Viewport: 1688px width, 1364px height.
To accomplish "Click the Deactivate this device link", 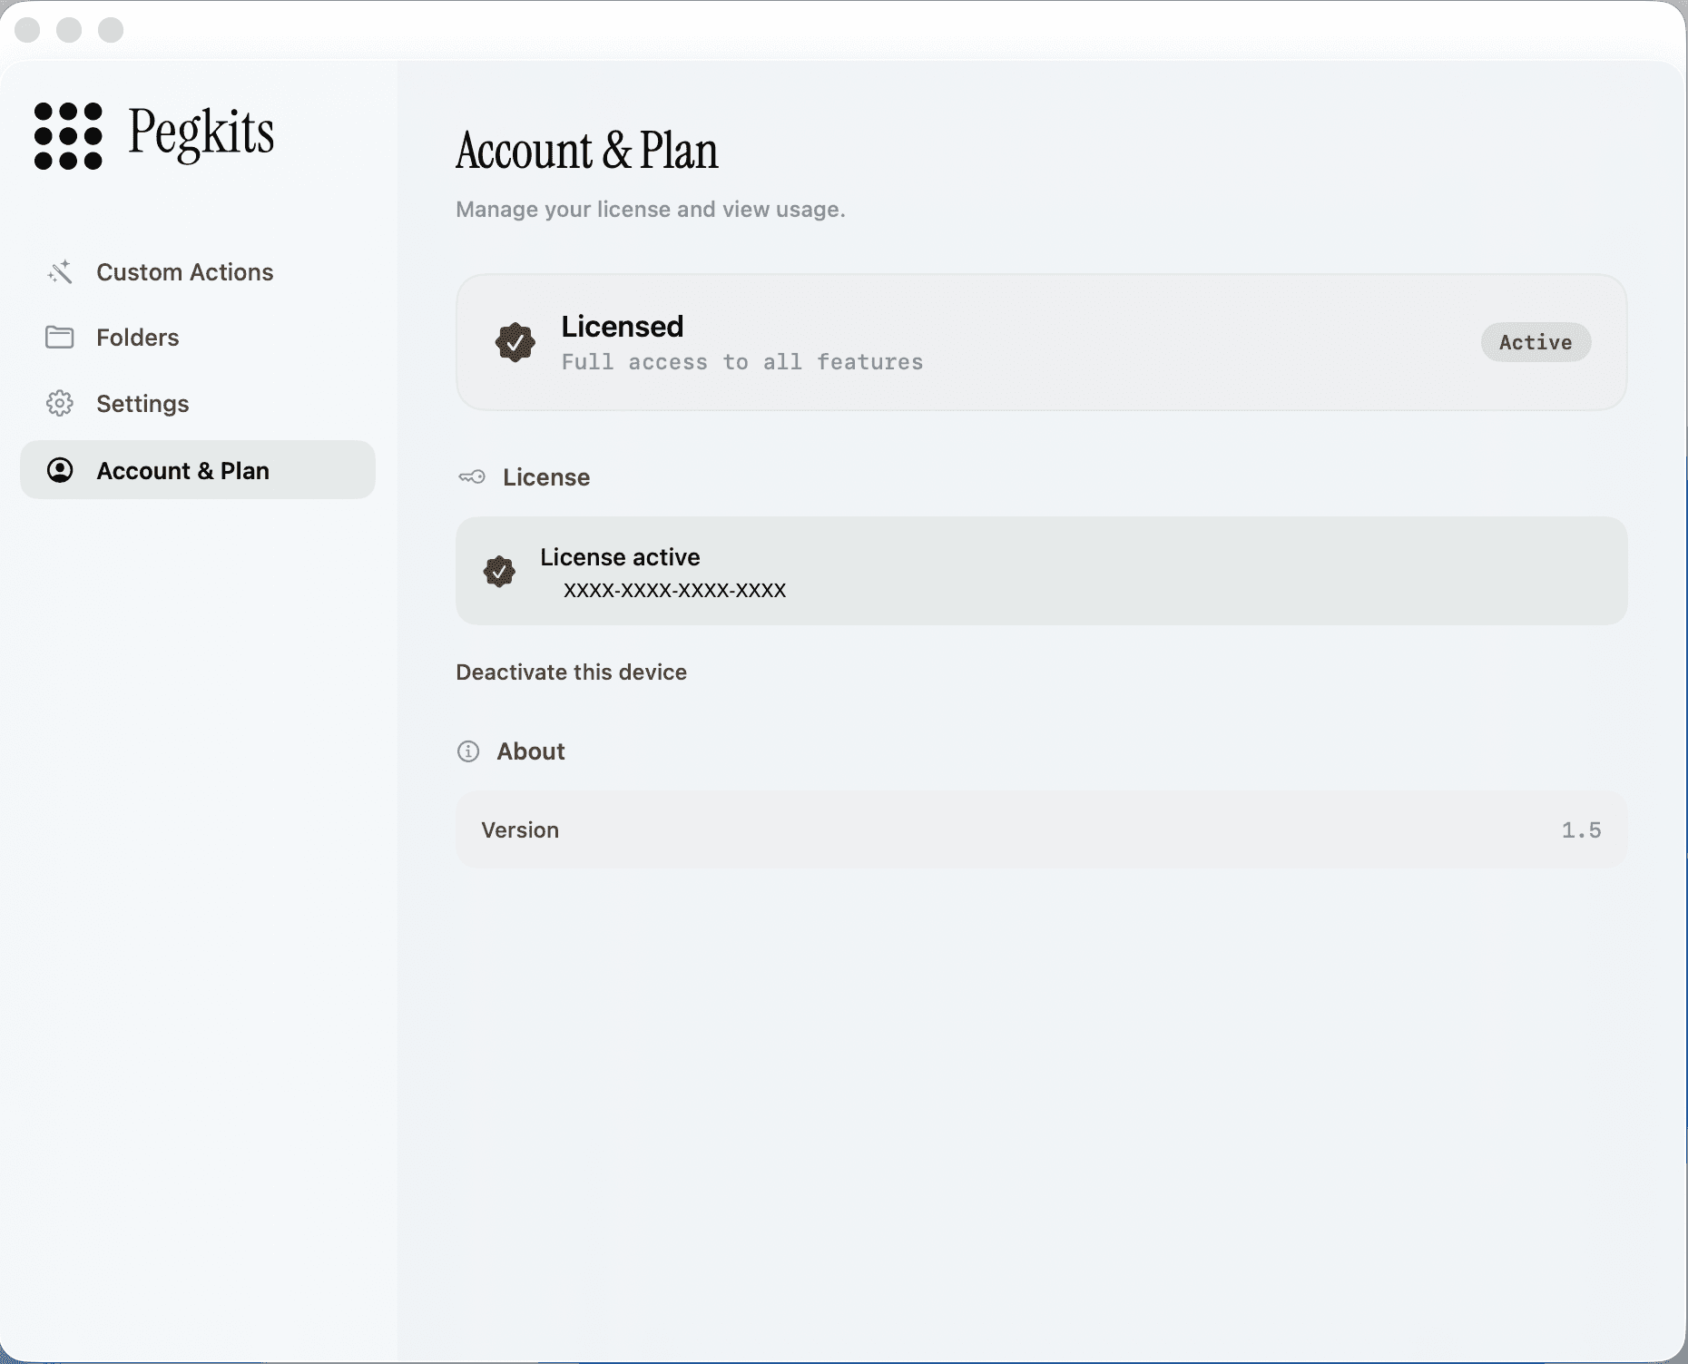I will pos(571,672).
